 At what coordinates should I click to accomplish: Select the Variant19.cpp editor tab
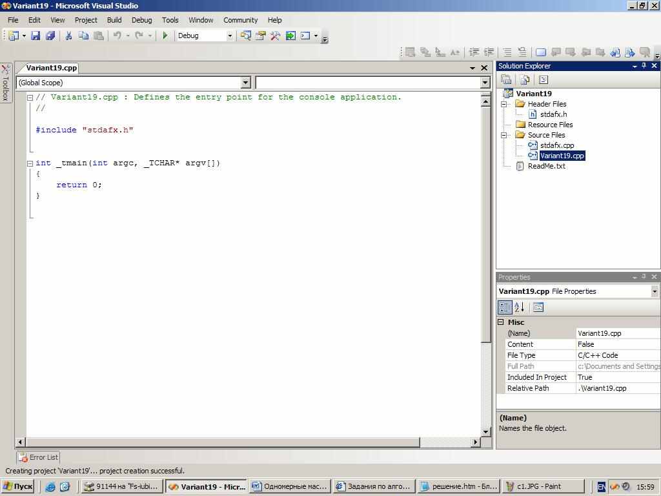tap(52, 67)
